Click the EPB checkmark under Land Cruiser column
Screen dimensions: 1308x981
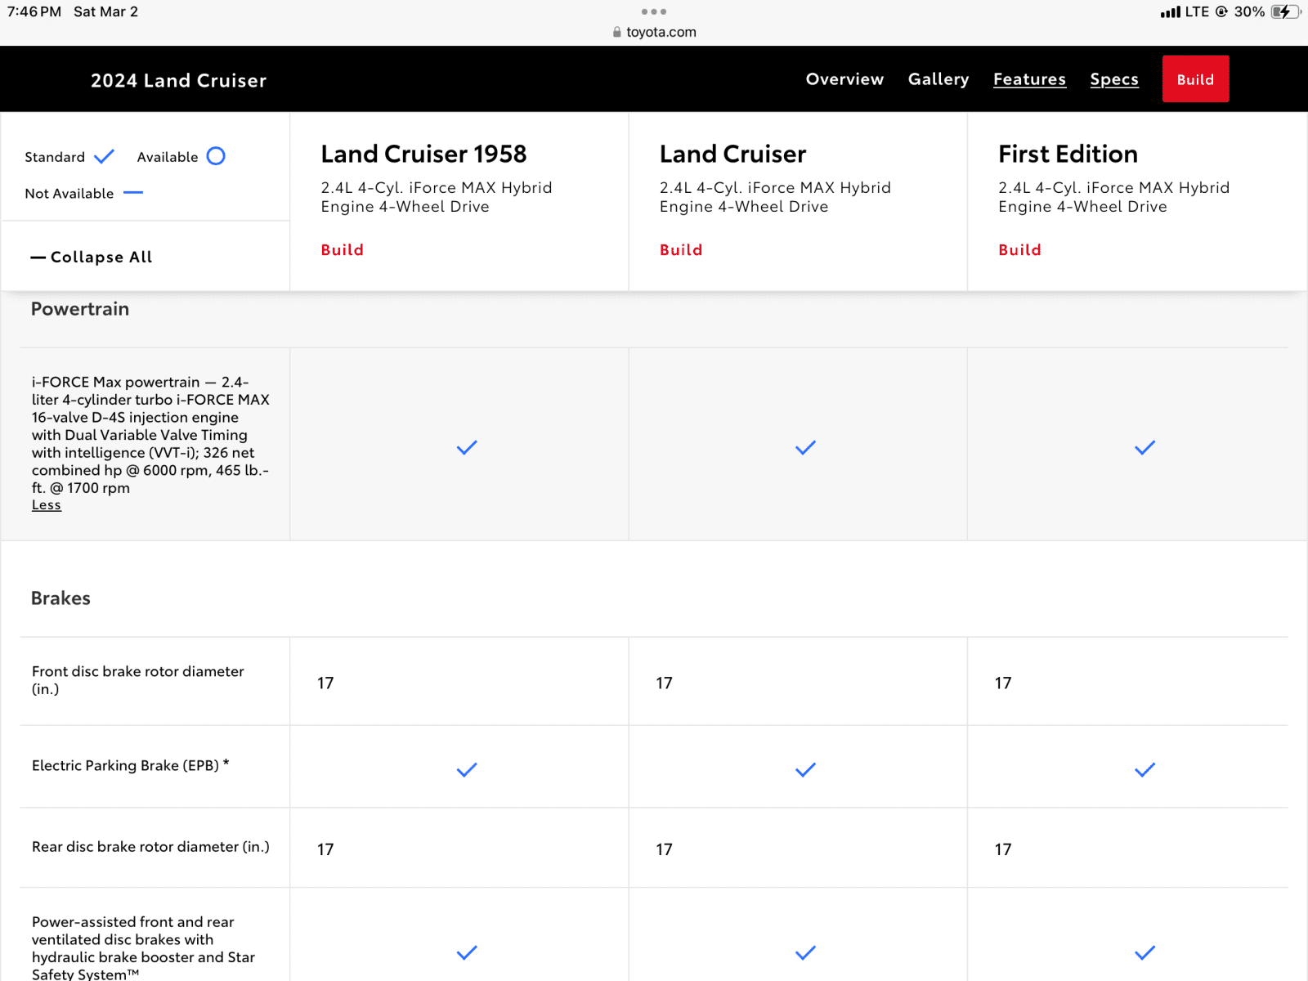805,769
